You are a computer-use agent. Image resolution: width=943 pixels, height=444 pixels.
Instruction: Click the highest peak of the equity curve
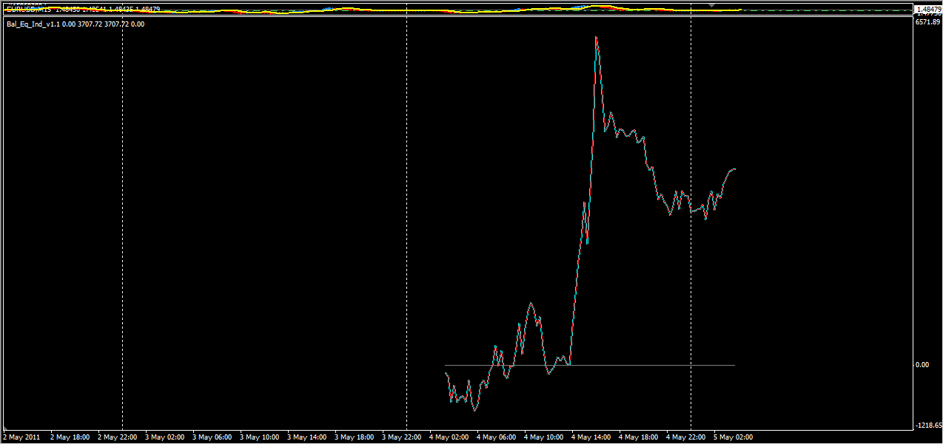tap(596, 38)
